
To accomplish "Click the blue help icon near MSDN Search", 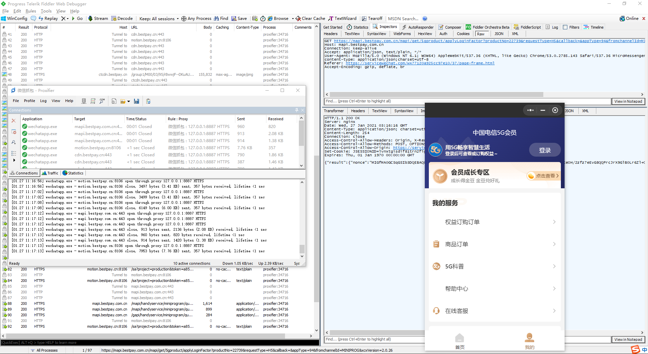I will click(x=425, y=19).
